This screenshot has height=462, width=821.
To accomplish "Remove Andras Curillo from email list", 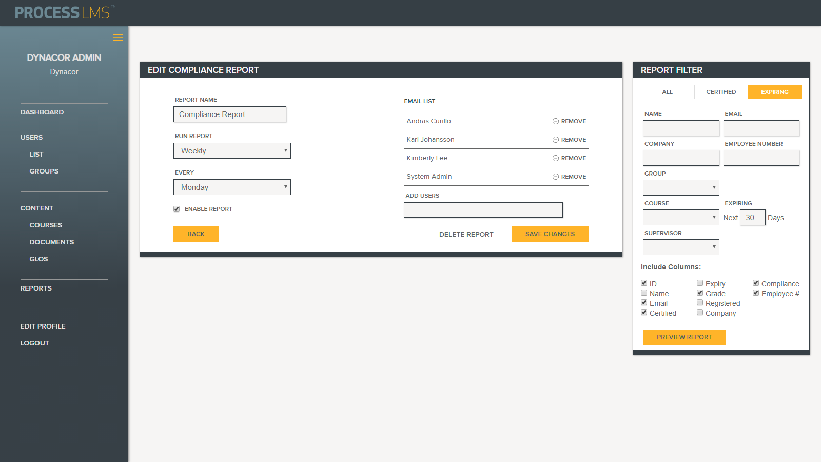I will tap(569, 121).
